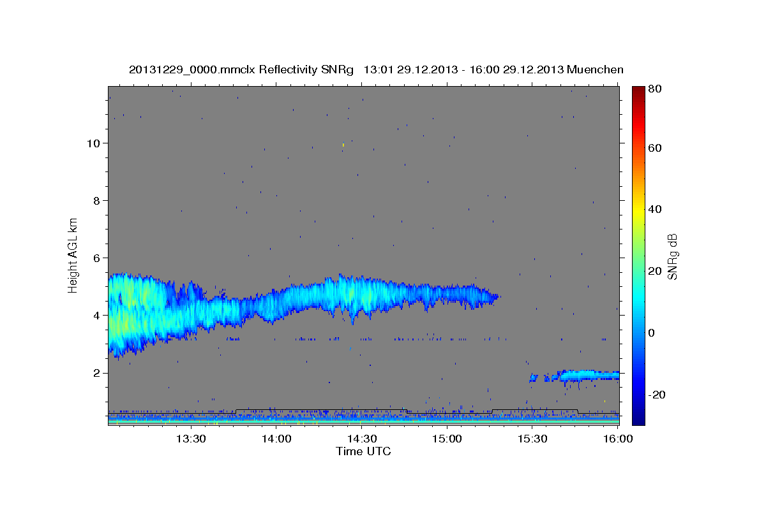Image resolution: width=766 pixels, height=510 pixels.
Task: Click the dark blue bottom of the colorbar
Action: pyautogui.click(x=638, y=419)
